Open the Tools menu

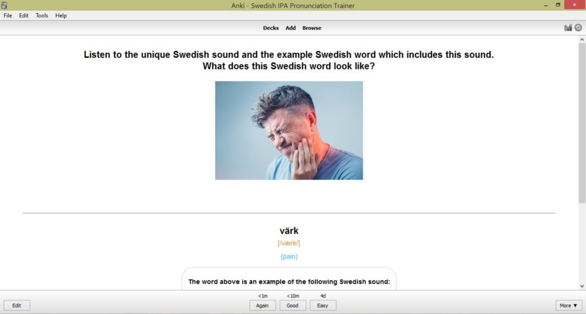tap(42, 15)
